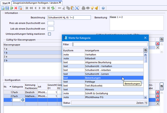Close the Zeugniseinstellungen festlegen / ändern tab
The height and width of the screenshot is (113, 167).
point(60,2)
